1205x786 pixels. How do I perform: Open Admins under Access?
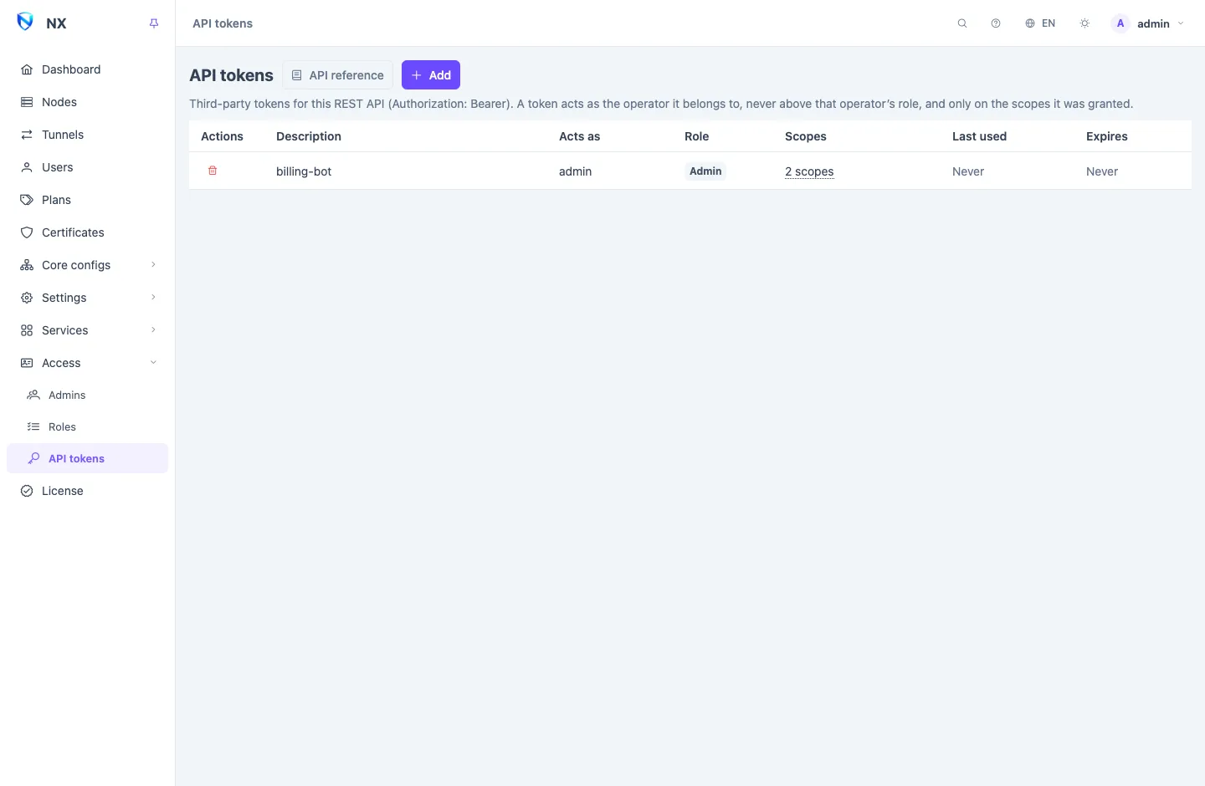pos(87,395)
